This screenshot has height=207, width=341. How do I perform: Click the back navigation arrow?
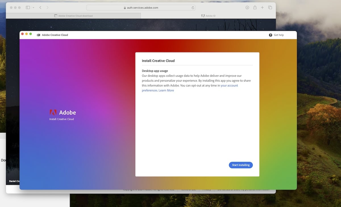click(x=40, y=7)
